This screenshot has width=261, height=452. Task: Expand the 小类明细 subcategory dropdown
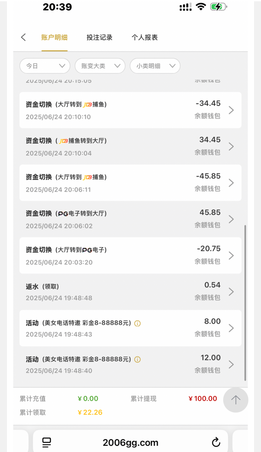(155, 66)
